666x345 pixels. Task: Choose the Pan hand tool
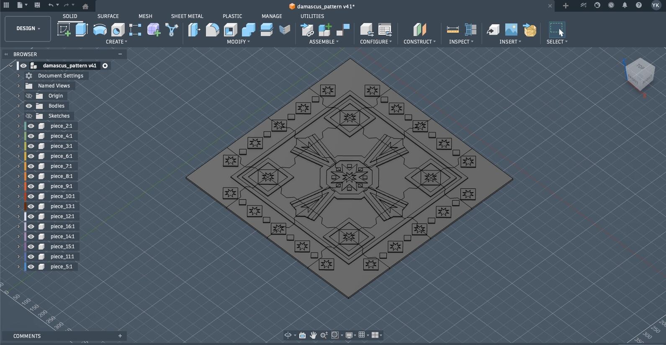coord(313,335)
